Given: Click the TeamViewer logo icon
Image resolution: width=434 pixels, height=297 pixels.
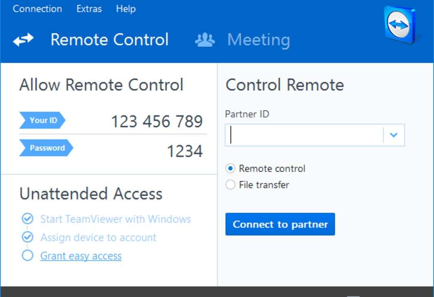Looking at the screenshot, I should (x=400, y=25).
